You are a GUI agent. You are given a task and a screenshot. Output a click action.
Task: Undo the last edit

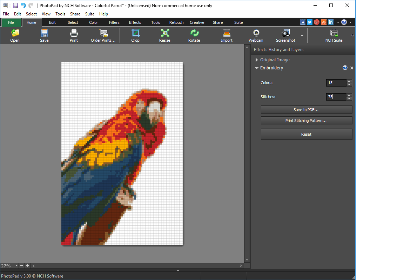(x=22, y=5)
